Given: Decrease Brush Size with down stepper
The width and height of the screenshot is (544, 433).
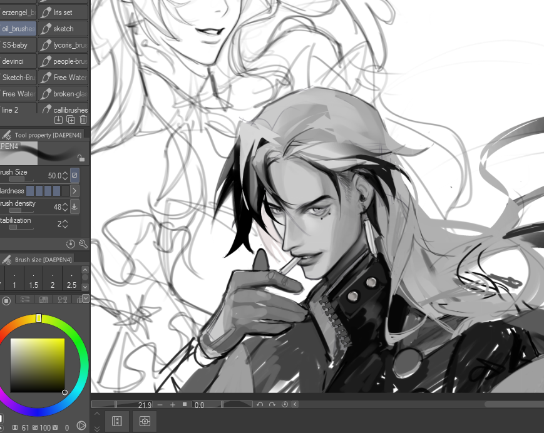Looking at the screenshot, I should coord(65,178).
